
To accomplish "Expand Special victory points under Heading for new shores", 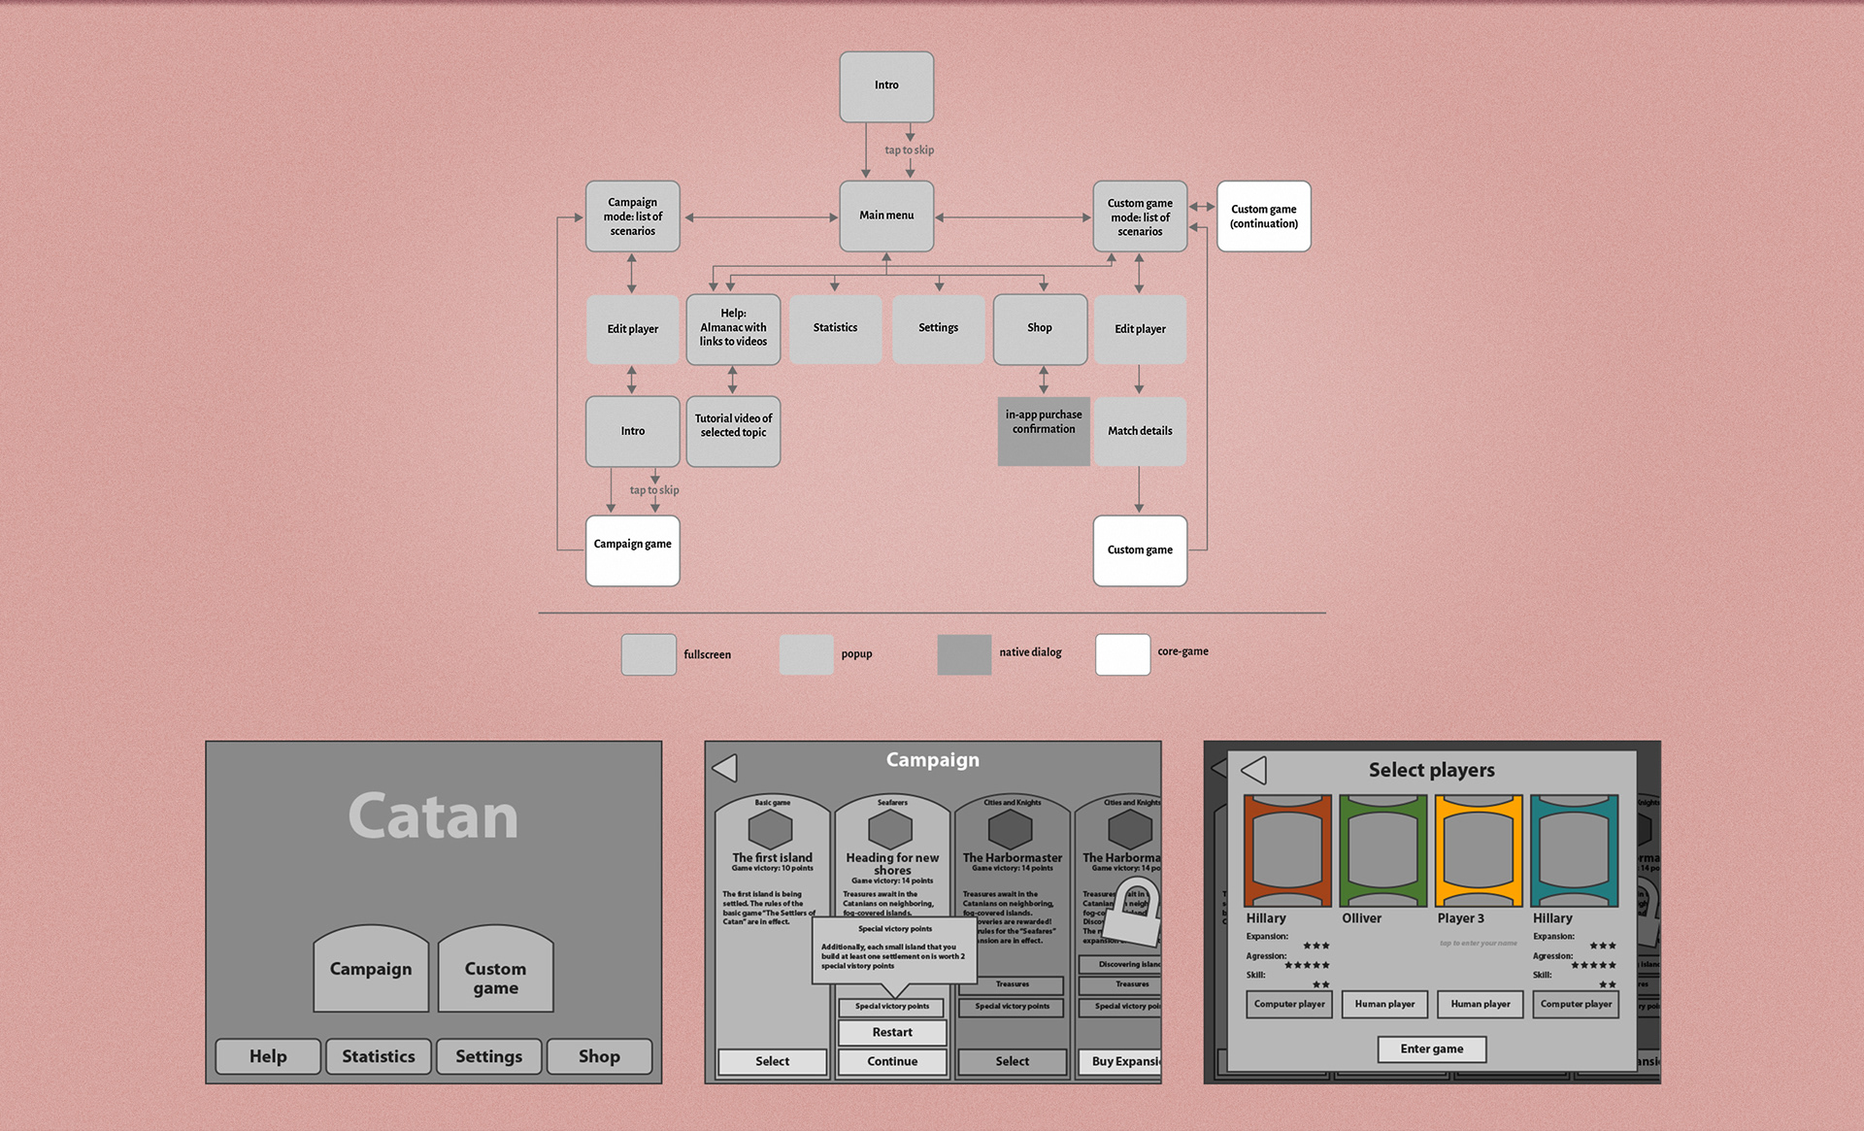I will (x=891, y=1007).
